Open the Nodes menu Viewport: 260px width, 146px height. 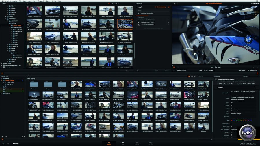pyautogui.click(x=54, y=1)
